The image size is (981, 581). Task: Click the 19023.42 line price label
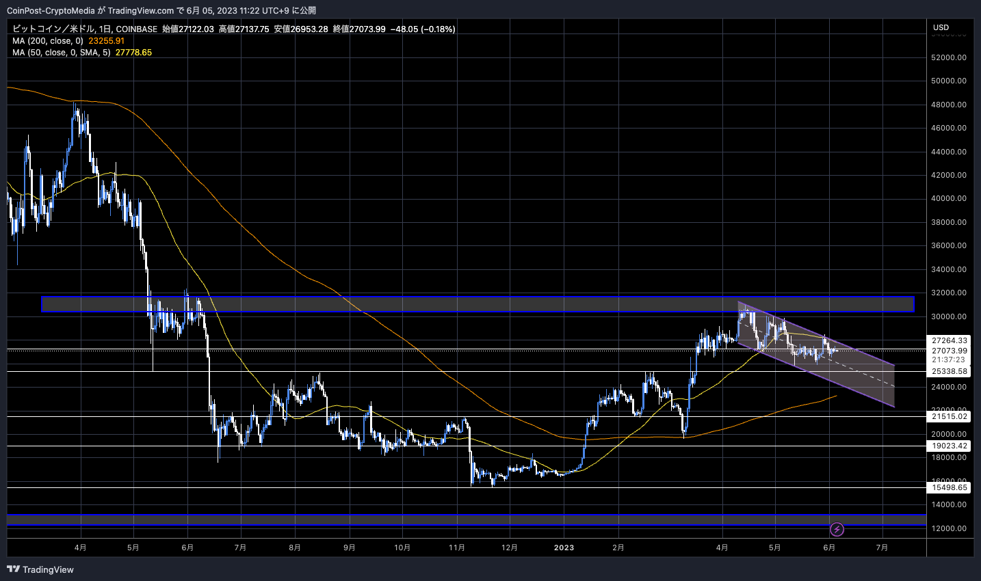click(950, 446)
